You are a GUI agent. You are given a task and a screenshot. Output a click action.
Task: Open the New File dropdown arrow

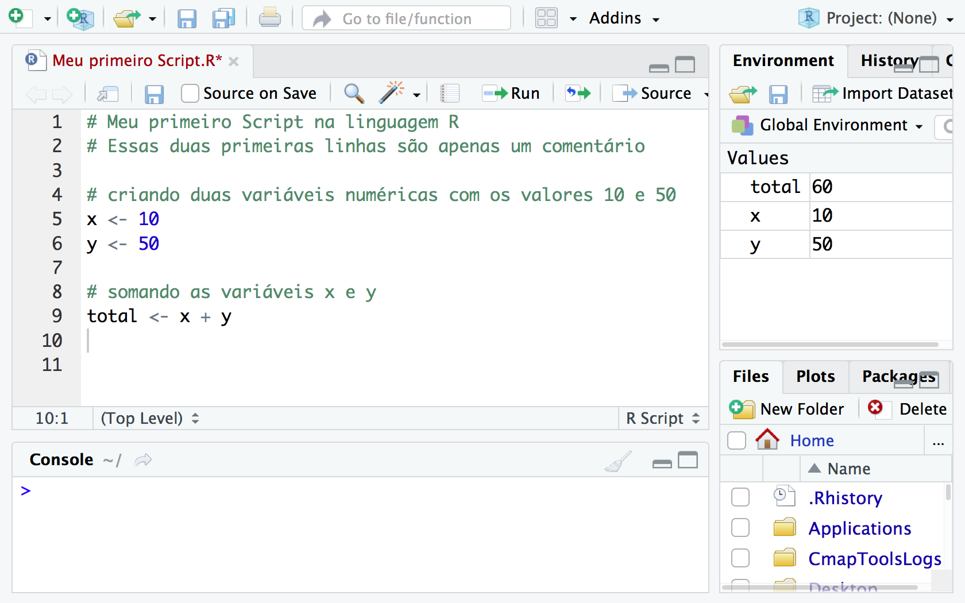click(47, 19)
